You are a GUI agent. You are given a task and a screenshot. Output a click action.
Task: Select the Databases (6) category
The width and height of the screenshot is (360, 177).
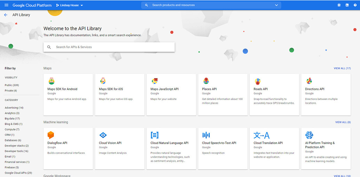pos(13,140)
